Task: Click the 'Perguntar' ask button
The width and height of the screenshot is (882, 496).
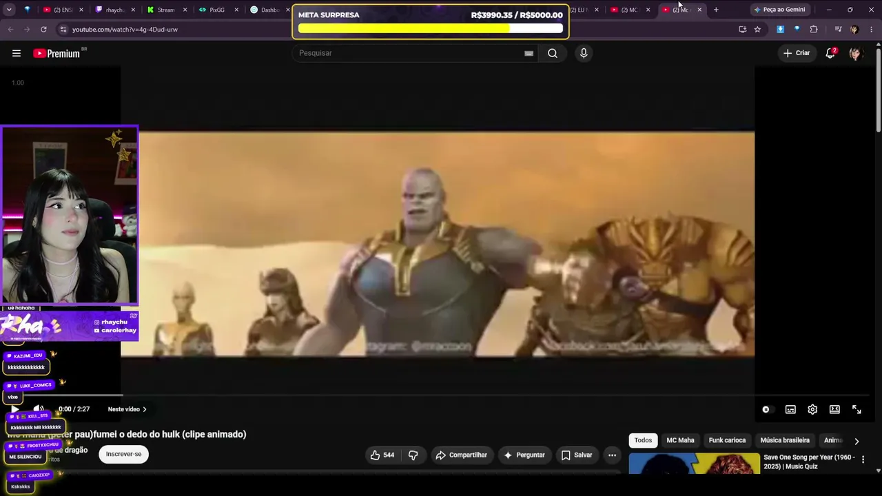Action: [524, 455]
